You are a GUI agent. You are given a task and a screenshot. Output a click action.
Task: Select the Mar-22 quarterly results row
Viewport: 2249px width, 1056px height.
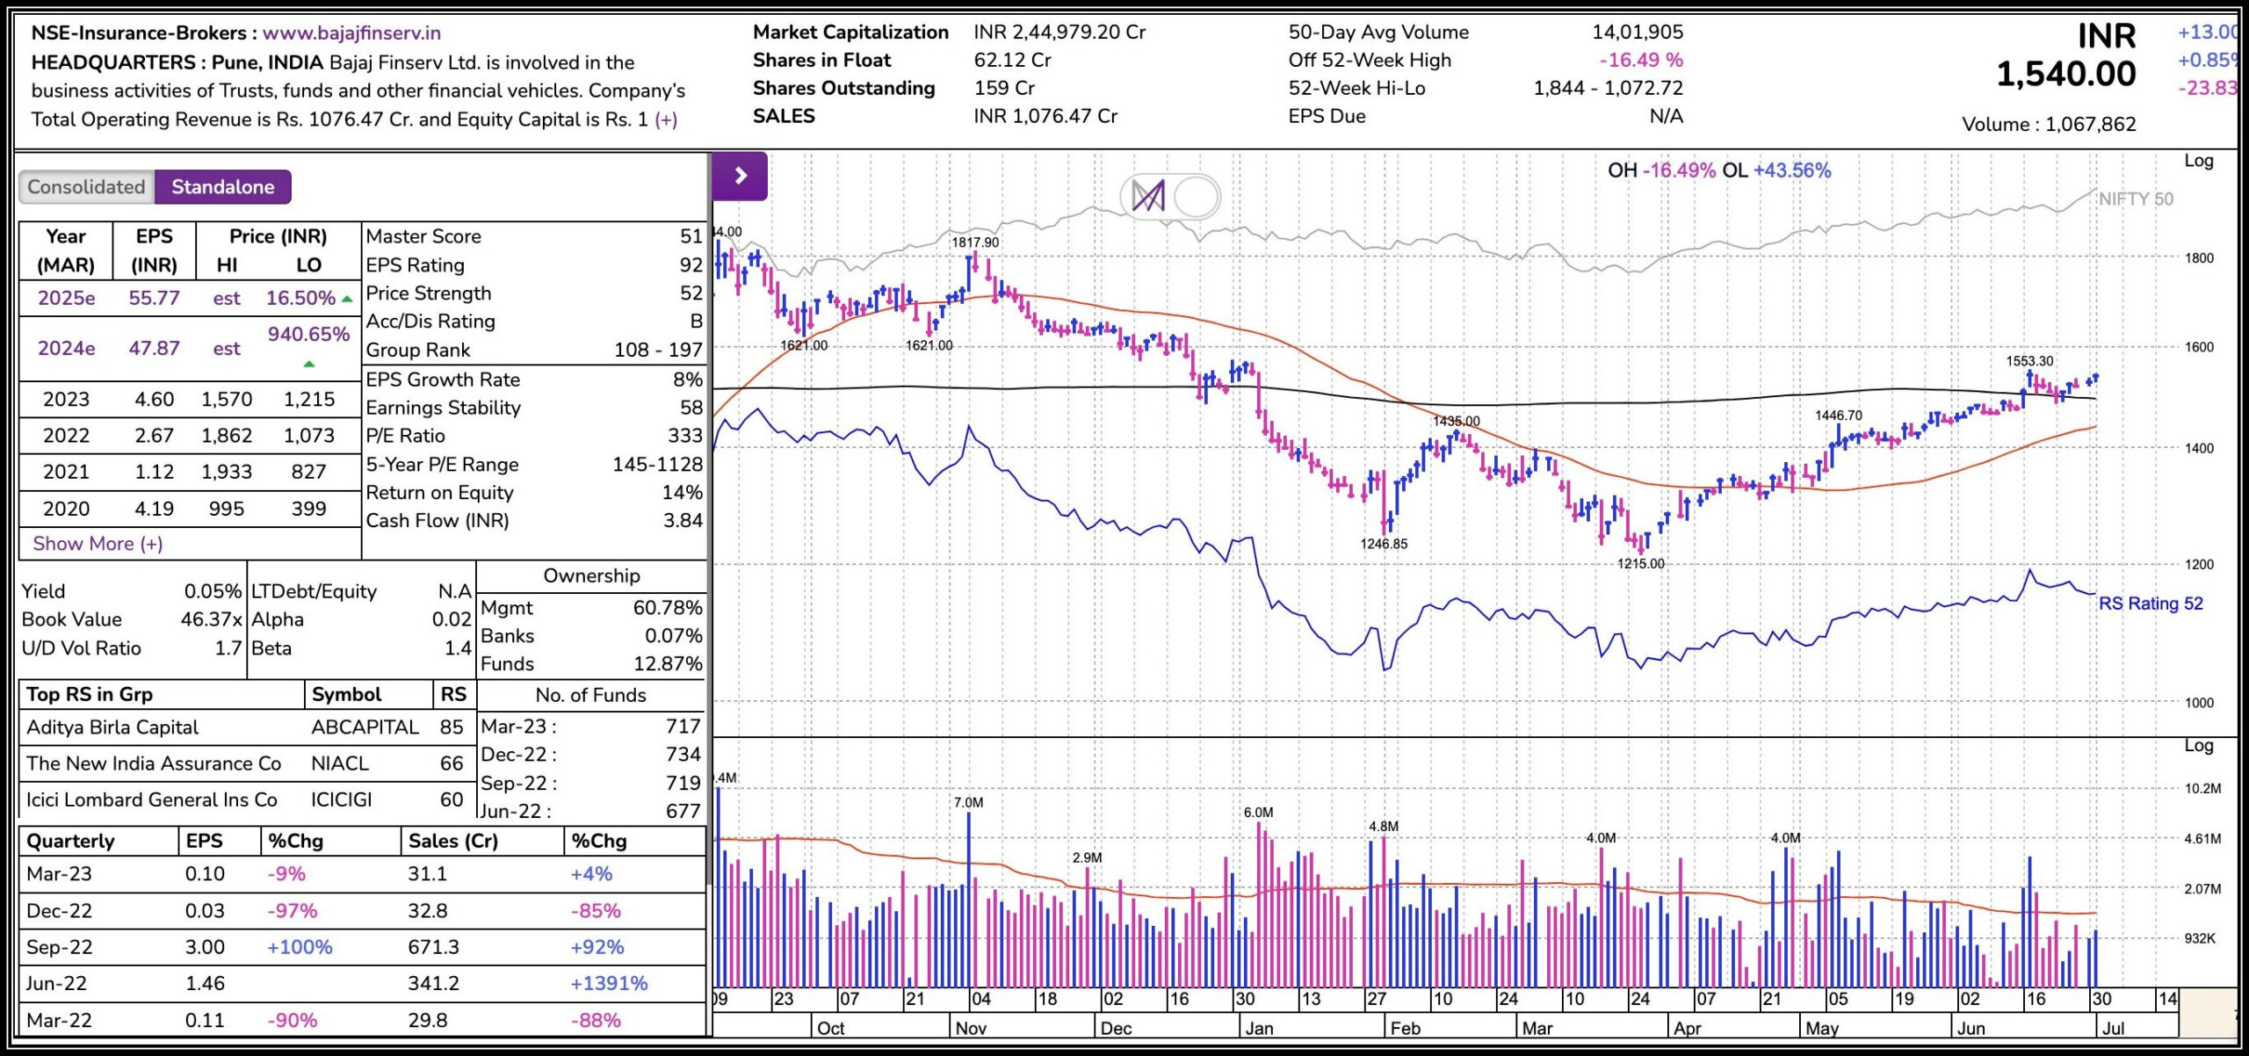click(362, 1021)
